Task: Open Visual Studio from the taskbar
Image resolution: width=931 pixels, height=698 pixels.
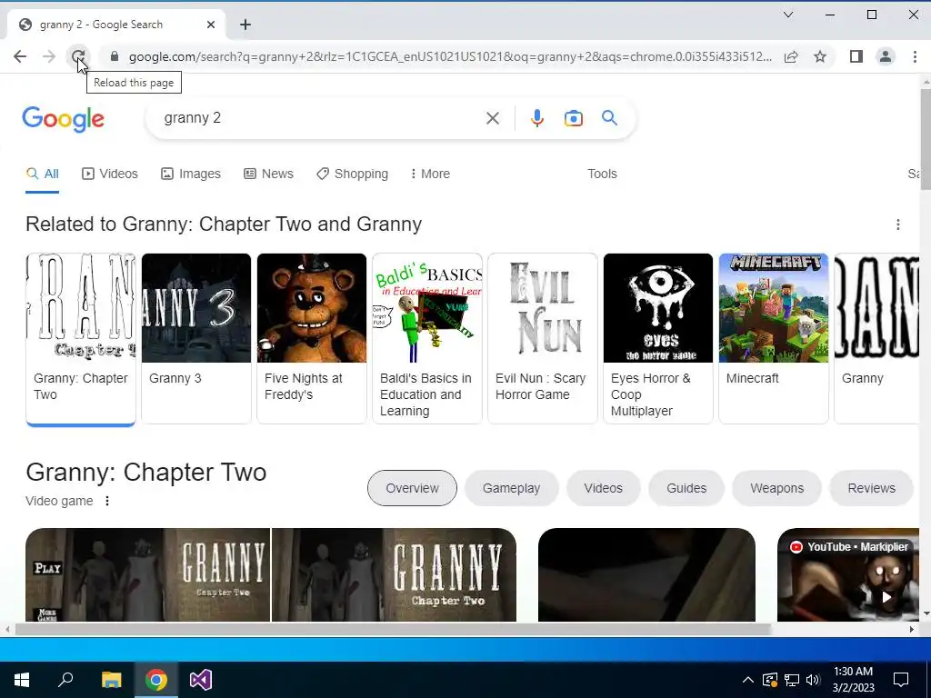Action: (201, 680)
